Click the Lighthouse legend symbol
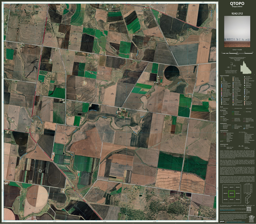256x224 pixels. tap(245, 93)
